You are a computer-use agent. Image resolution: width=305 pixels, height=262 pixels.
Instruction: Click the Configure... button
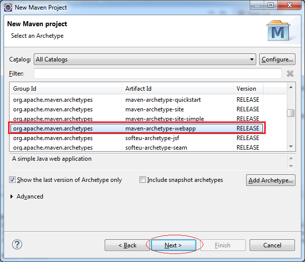277,59
